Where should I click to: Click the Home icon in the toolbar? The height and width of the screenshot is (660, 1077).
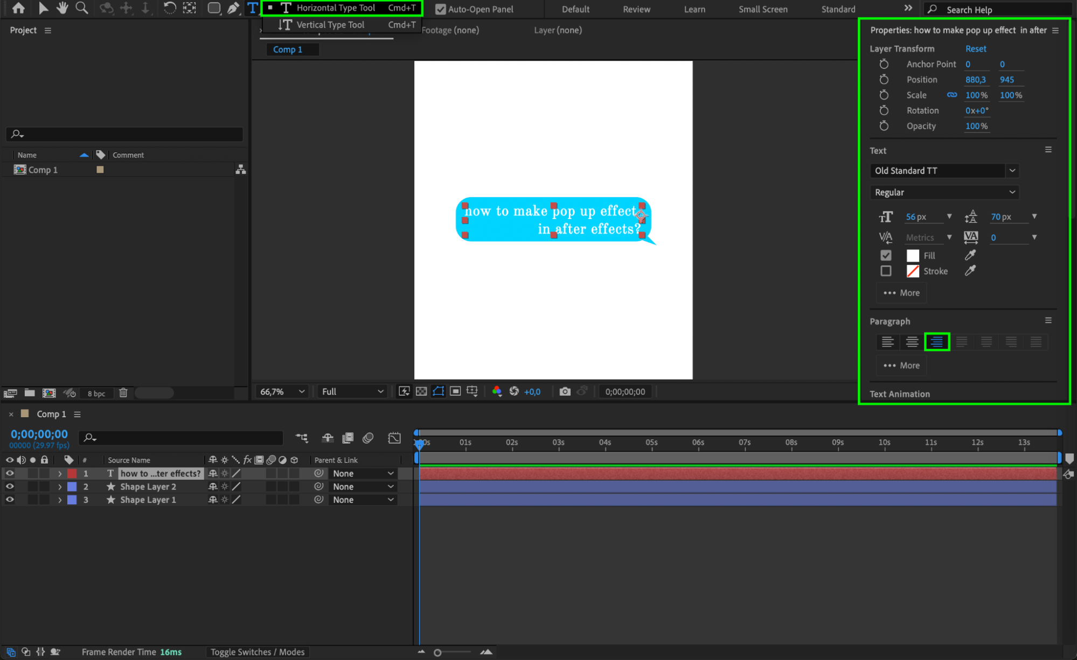(x=18, y=8)
